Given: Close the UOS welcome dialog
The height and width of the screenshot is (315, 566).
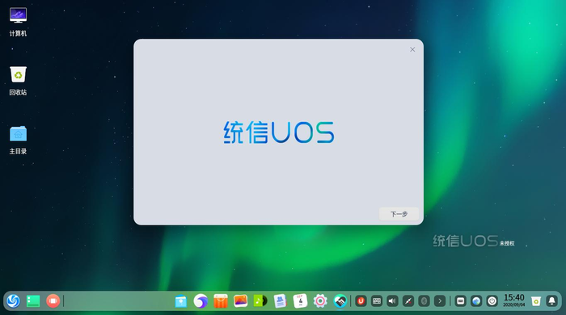Looking at the screenshot, I should pyautogui.click(x=412, y=49).
